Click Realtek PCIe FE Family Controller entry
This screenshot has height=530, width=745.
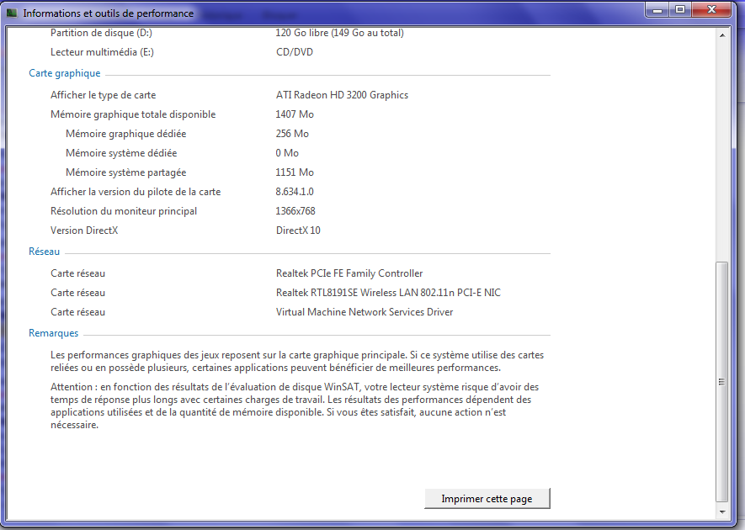coord(349,273)
